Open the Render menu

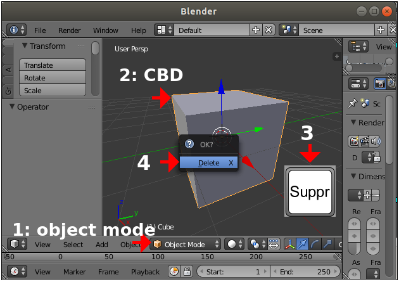69,30
